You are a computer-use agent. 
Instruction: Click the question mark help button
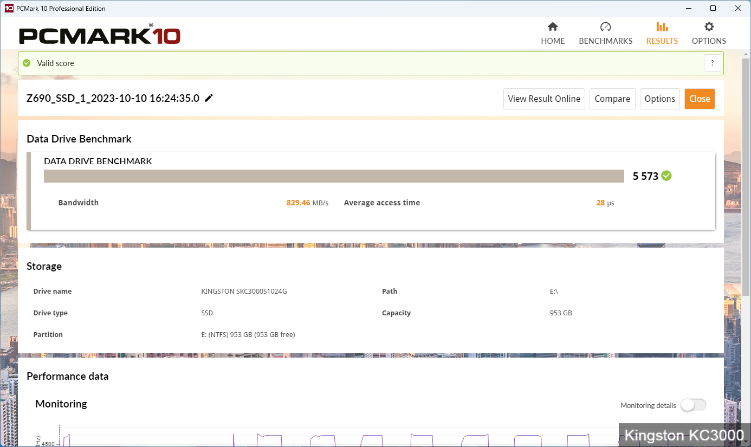[713, 63]
